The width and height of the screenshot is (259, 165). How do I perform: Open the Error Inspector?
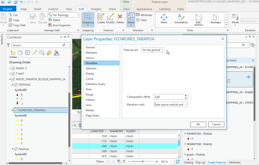click(x=59, y=25)
